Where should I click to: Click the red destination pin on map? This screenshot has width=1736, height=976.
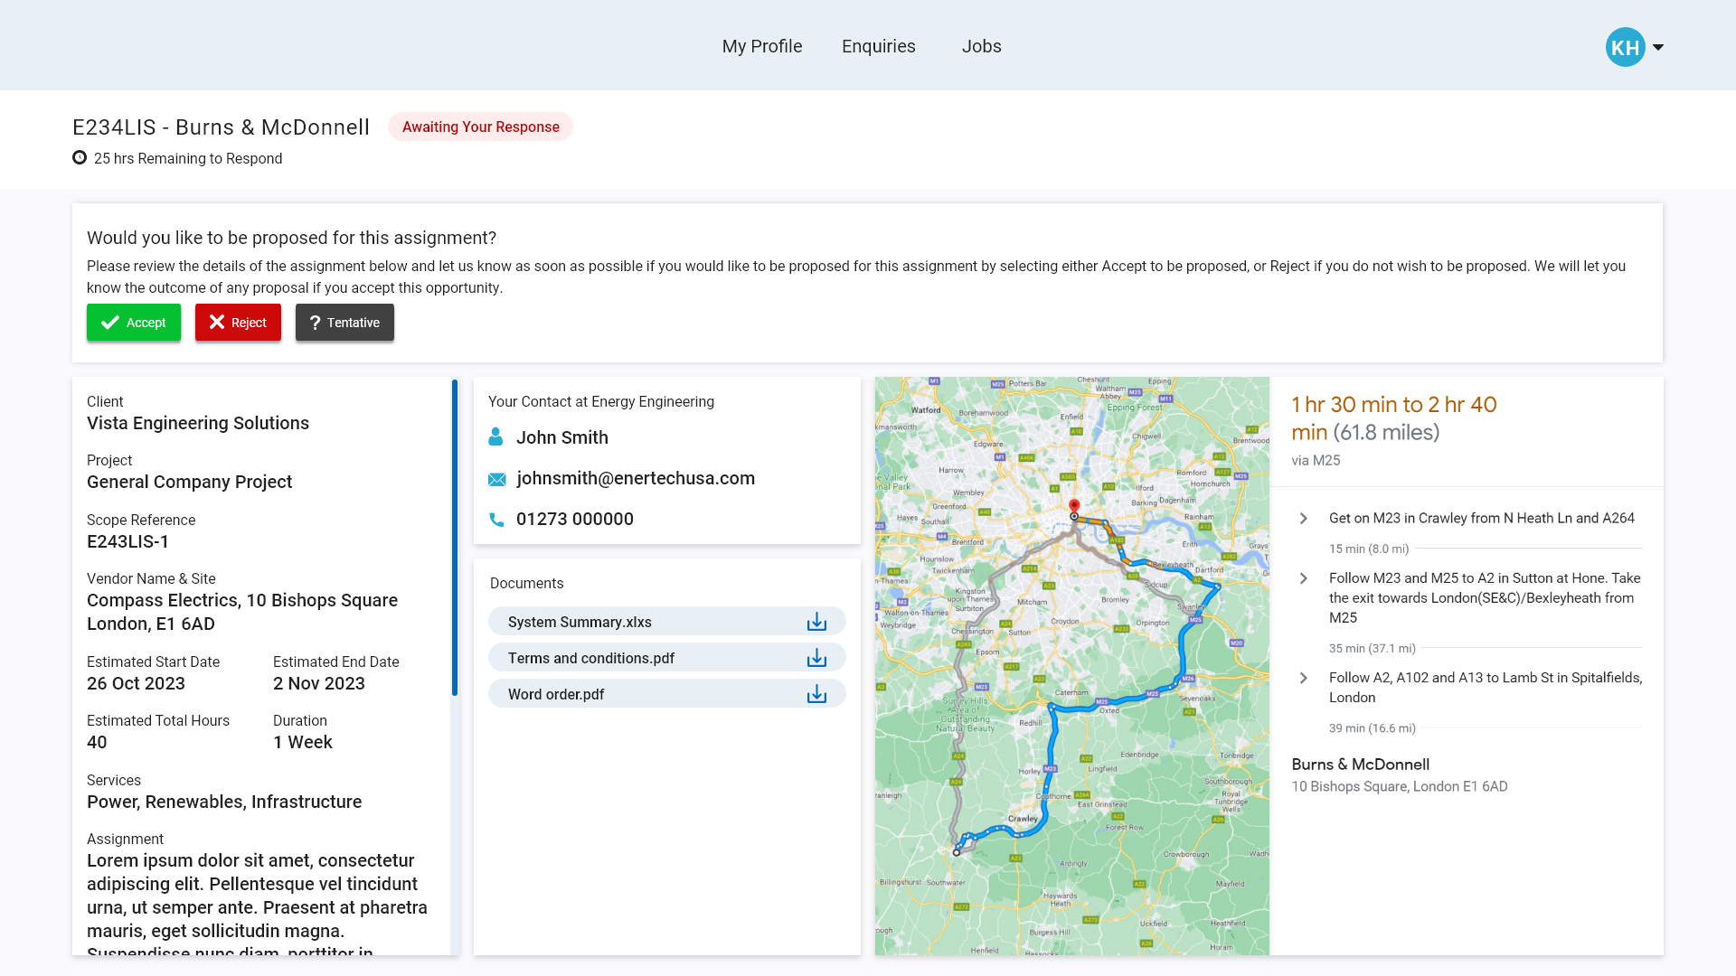pyautogui.click(x=1074, y=507)
